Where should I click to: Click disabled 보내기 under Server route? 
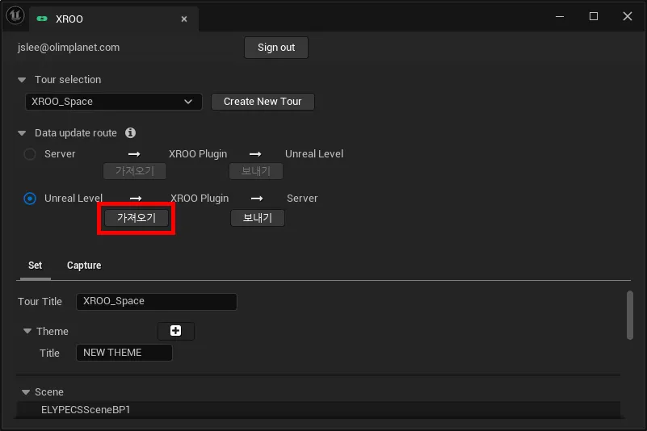(256, 171)
